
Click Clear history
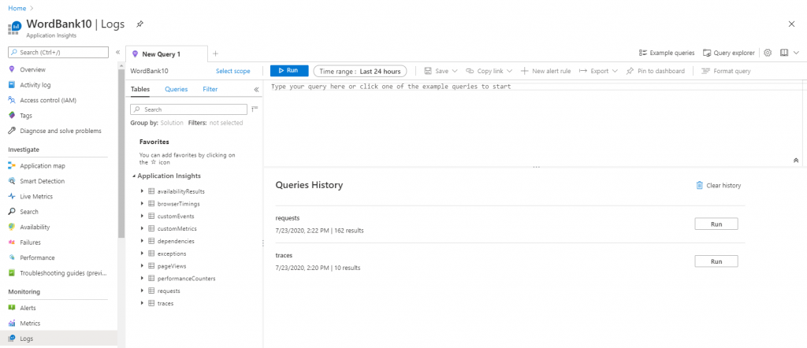point(719,186)
